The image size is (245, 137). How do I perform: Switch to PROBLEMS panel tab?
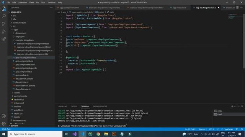(63, 107)
